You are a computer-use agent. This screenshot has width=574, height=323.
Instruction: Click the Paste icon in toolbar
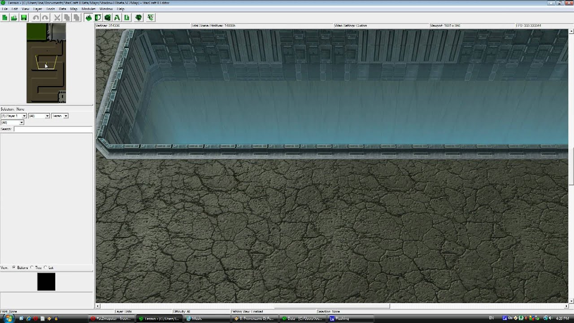pyautogui.click(x=76, y=17)
